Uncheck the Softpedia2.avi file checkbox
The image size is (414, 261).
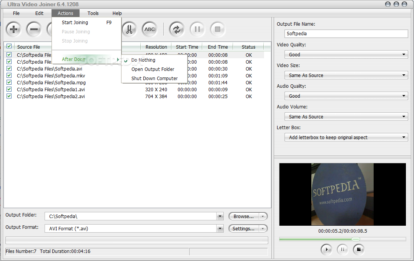[9, 96]
